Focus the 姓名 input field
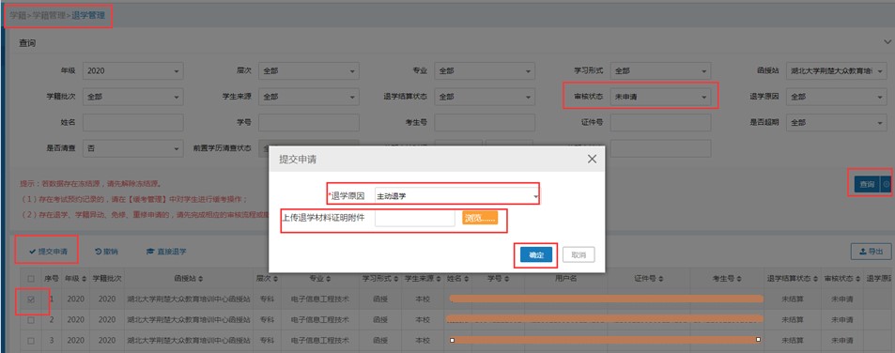The height and width of the screenshot is (353, 895). tap(133, 123)
